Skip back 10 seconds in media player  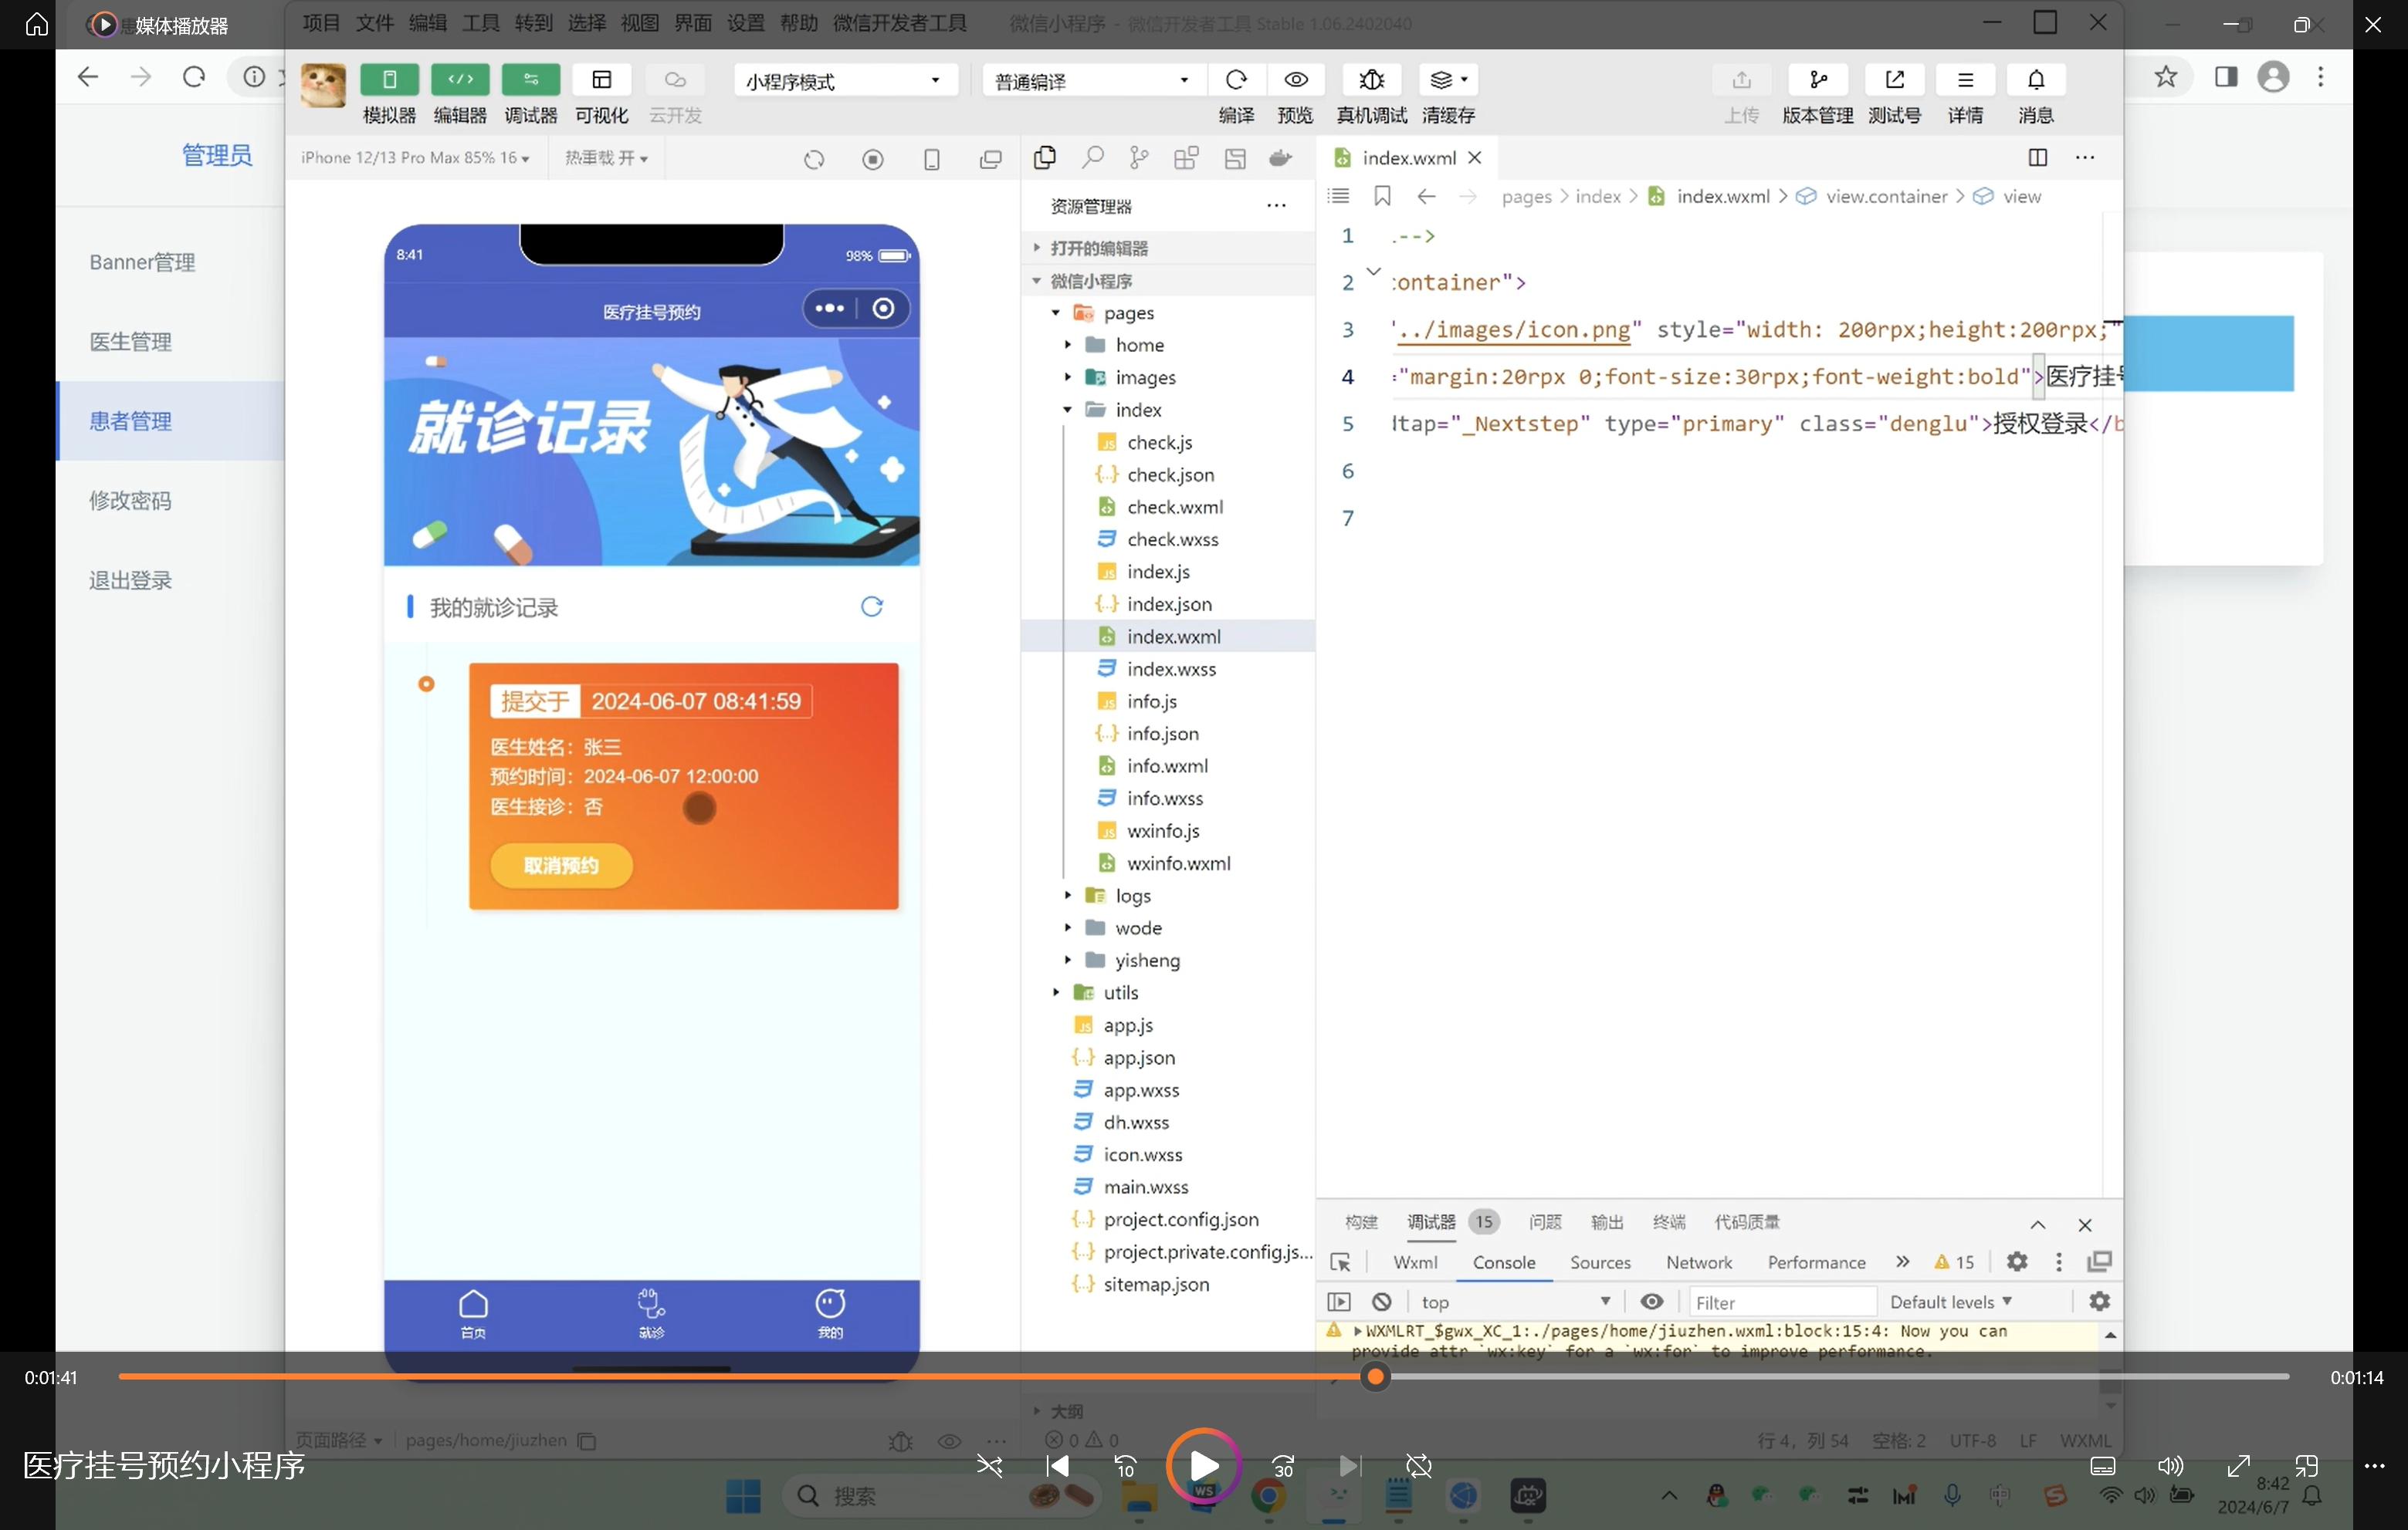tap(1125, 1466)
